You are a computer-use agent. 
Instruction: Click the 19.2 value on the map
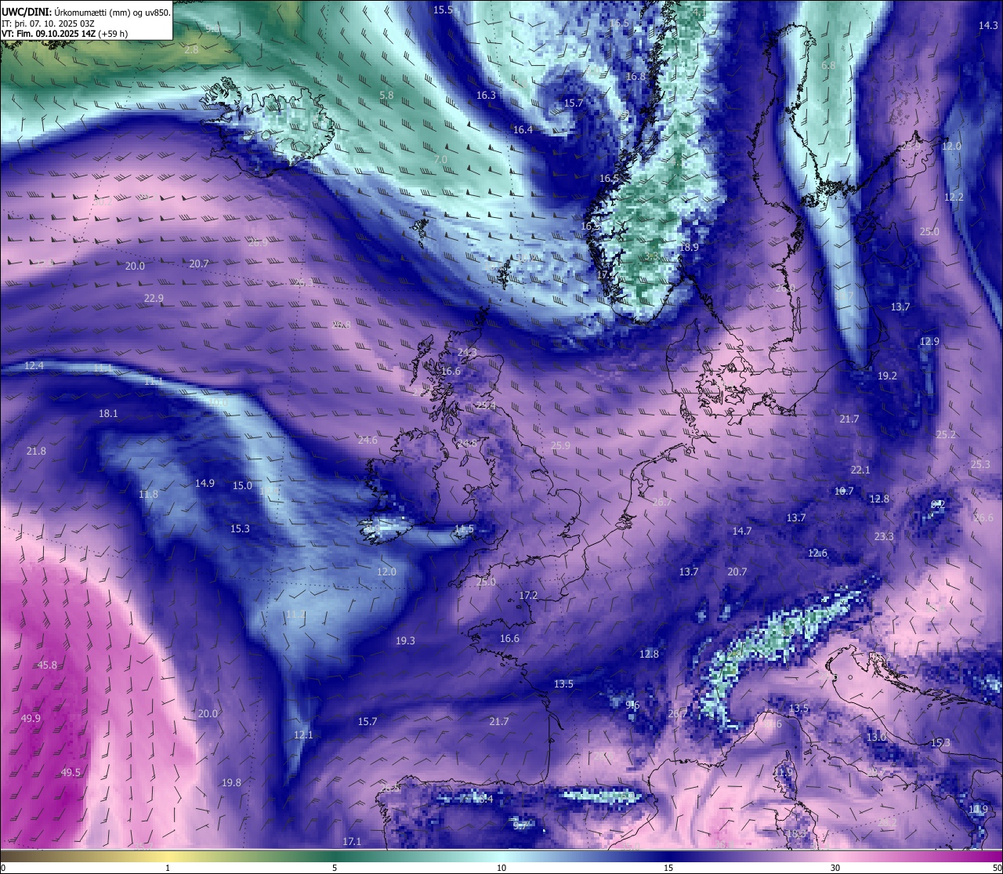[887, 375]
